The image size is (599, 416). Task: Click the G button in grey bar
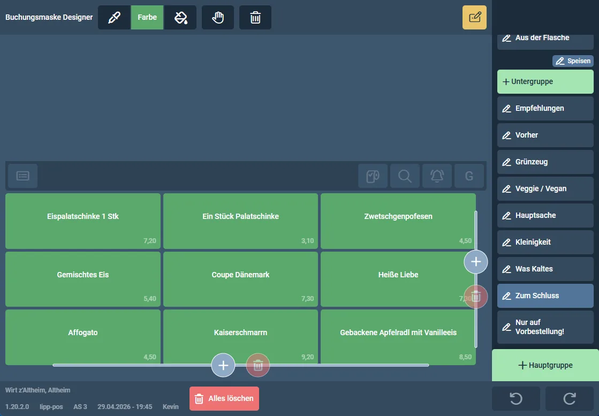pyautogui.click(x=469, y=176)
